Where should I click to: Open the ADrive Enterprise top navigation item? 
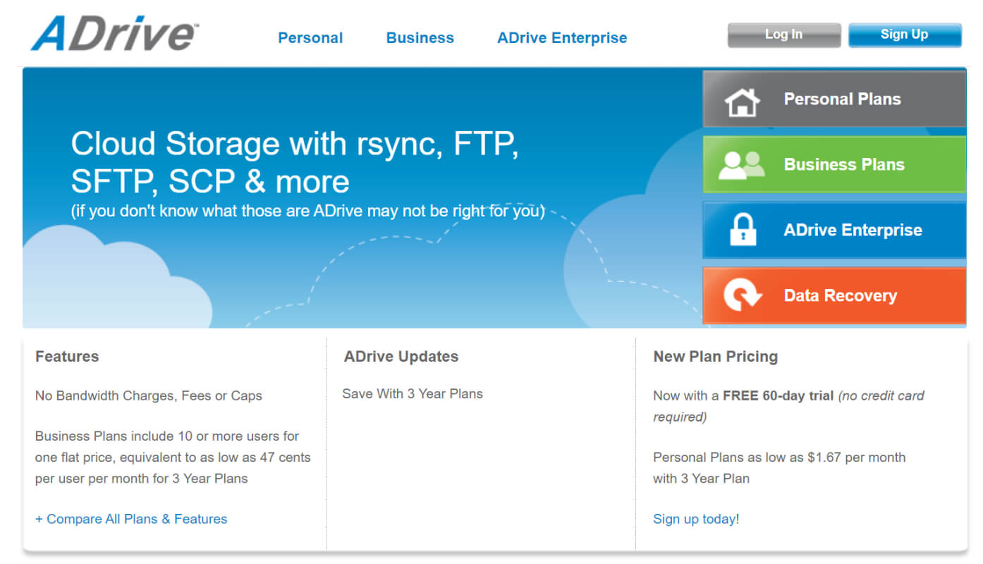point(562,38)
